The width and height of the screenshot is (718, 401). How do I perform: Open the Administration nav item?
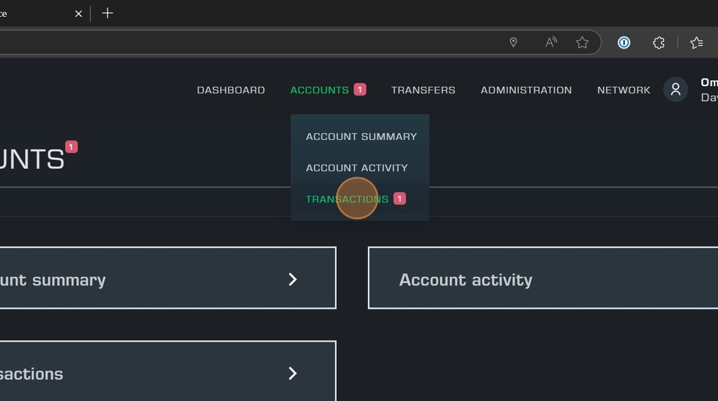[x=526, y=90]
